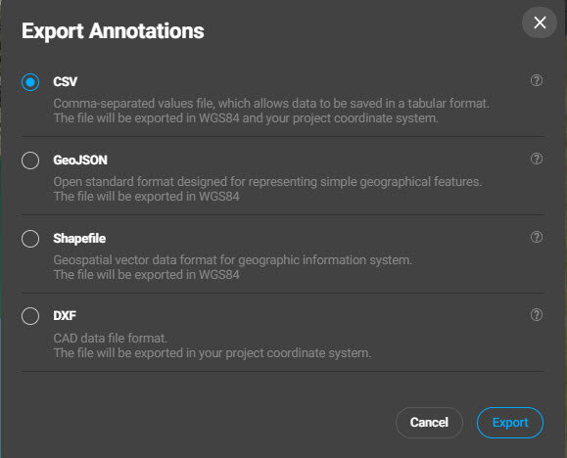Cancel the annotation export
This screenshot has height=458, width=567.
(429, 423)
